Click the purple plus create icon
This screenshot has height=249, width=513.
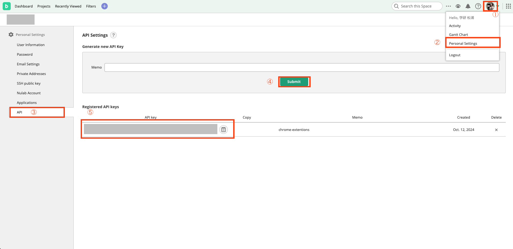pos(104,6)
